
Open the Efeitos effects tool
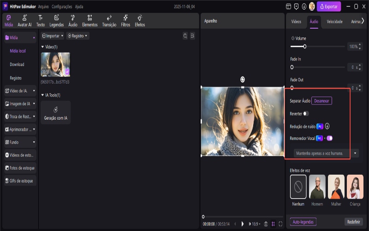[x=140, y=20]
